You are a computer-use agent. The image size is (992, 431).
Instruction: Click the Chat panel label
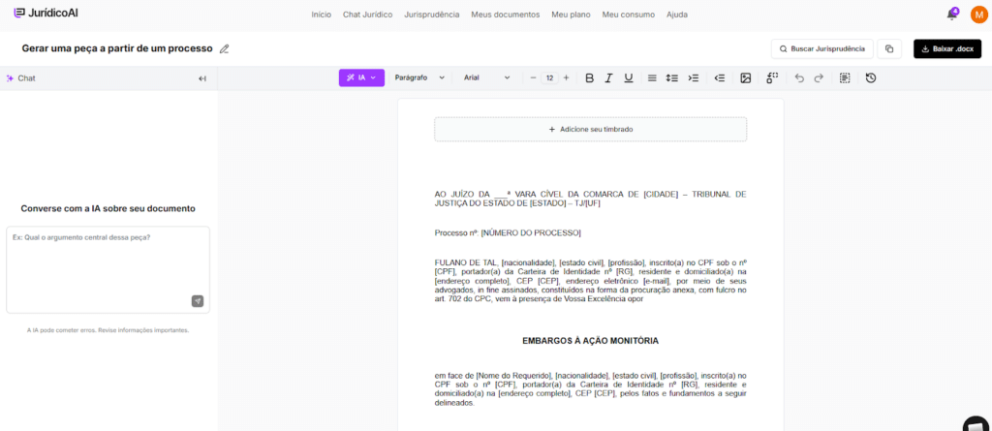click(x=26, y=78)
